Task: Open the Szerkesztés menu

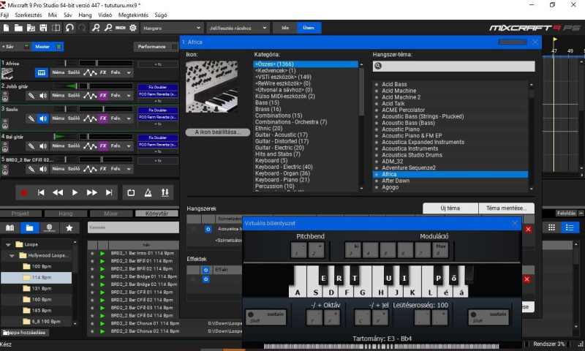Action: tap(28, 14)
